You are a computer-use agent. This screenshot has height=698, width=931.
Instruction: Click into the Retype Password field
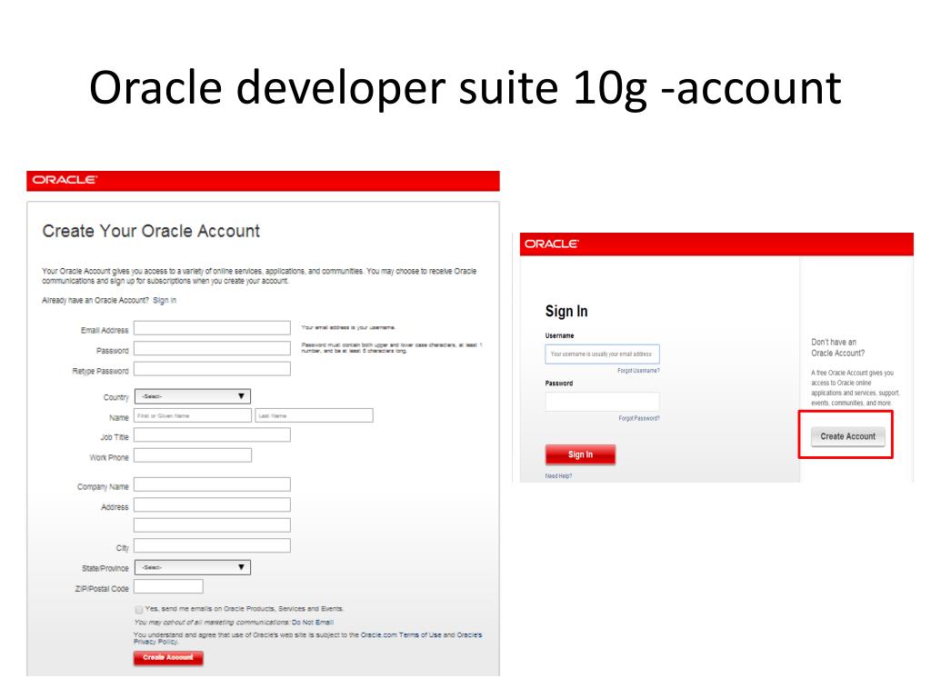click(212, 369)
